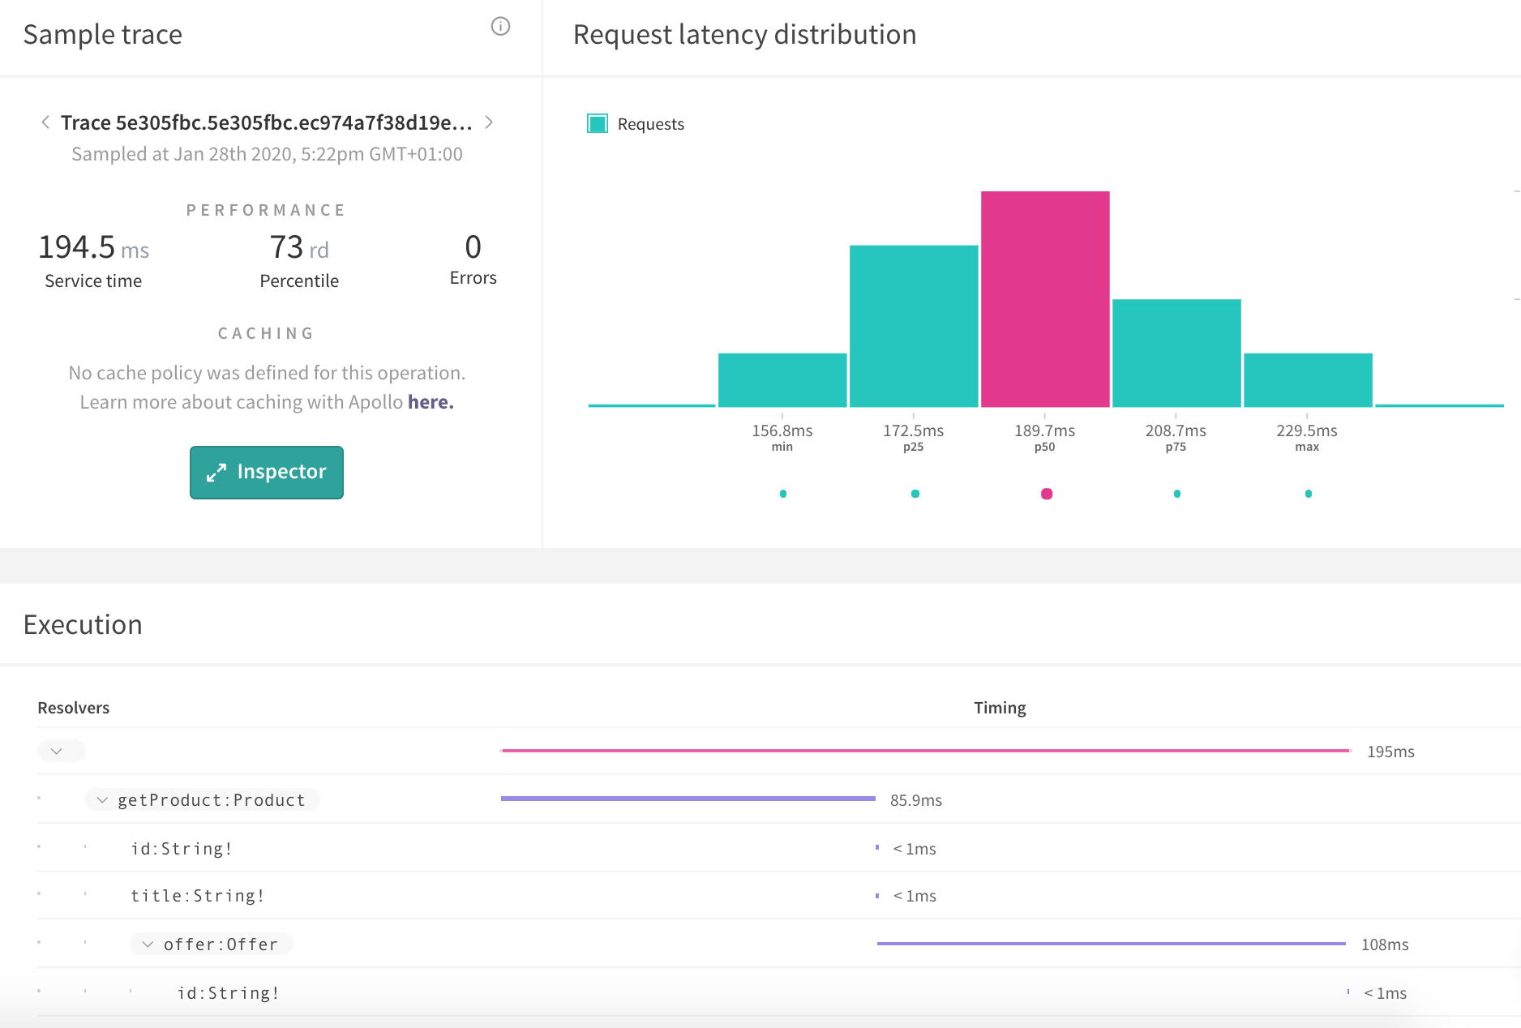The width and height of the screenshot is (1521, 1028).
Task: Click the trace dot below p75
Action: point(1177,494)
